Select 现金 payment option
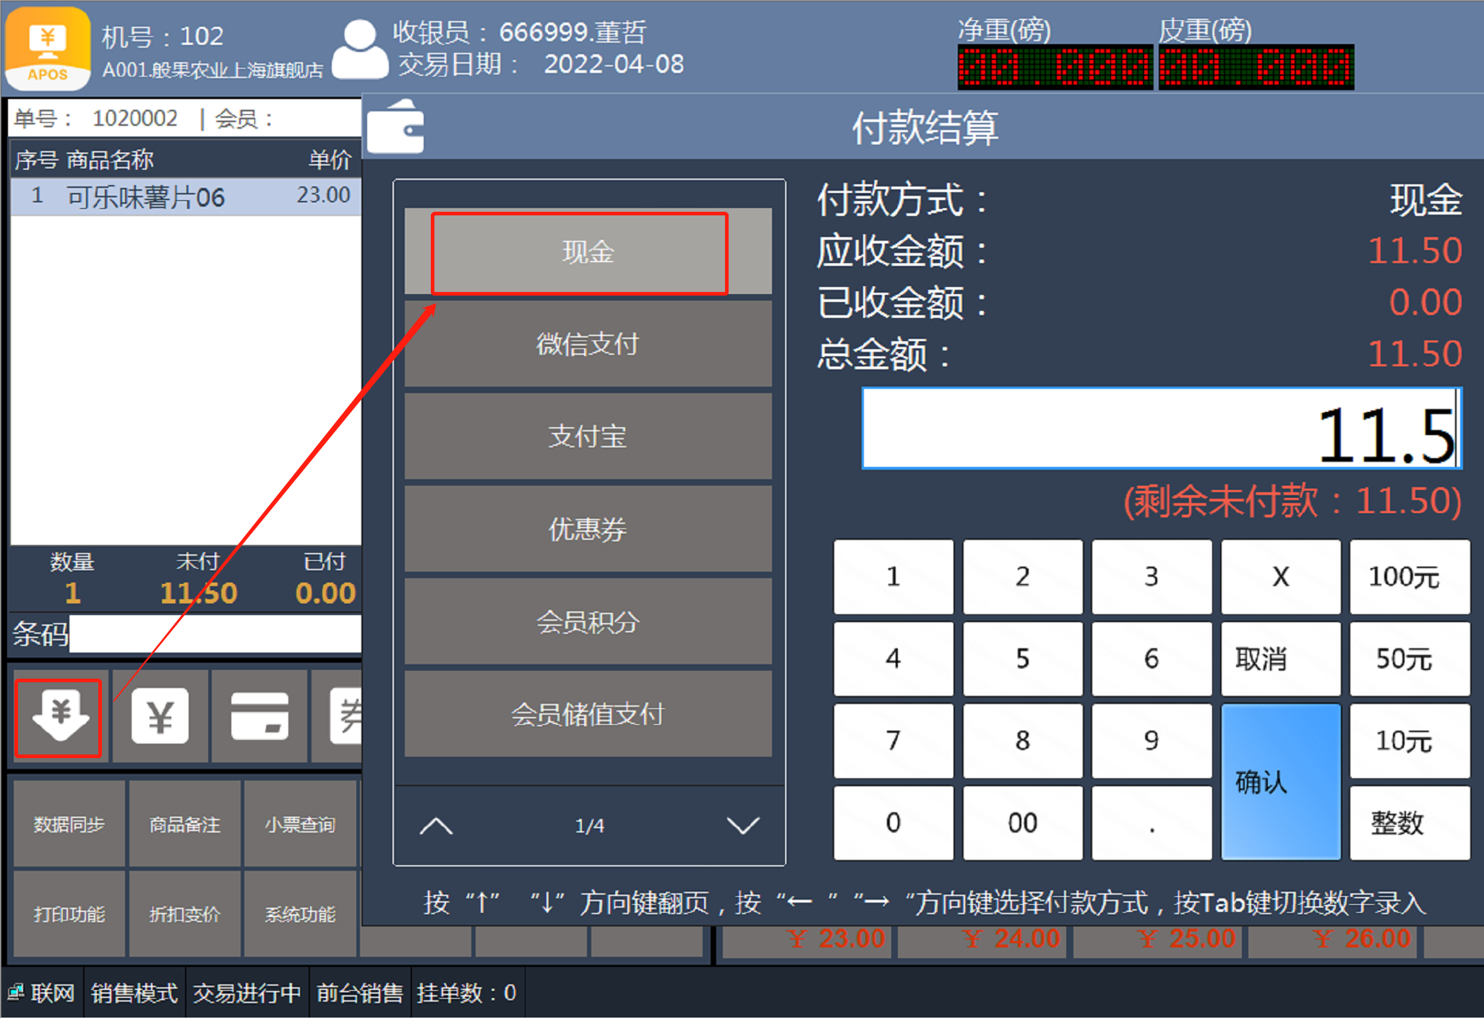The image size is (1484, 1019). coord(588,252)
